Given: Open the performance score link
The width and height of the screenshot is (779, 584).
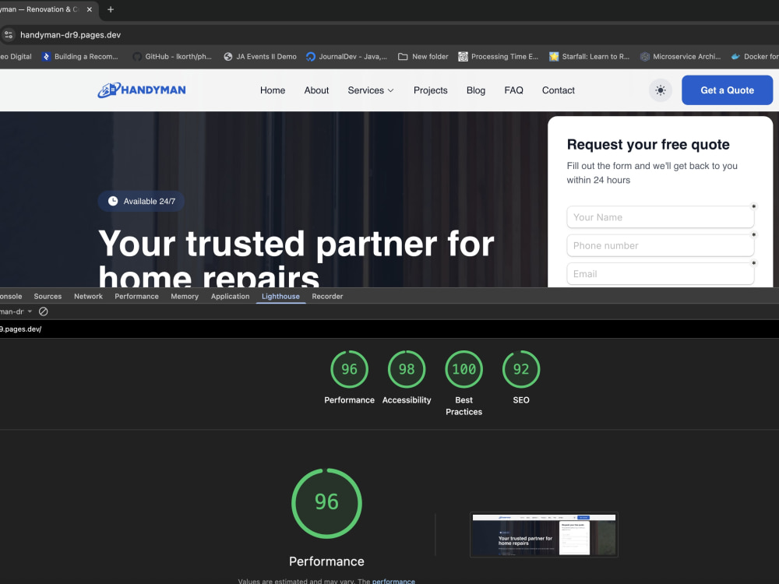Looking at the screenshot, I should point(393,581).
